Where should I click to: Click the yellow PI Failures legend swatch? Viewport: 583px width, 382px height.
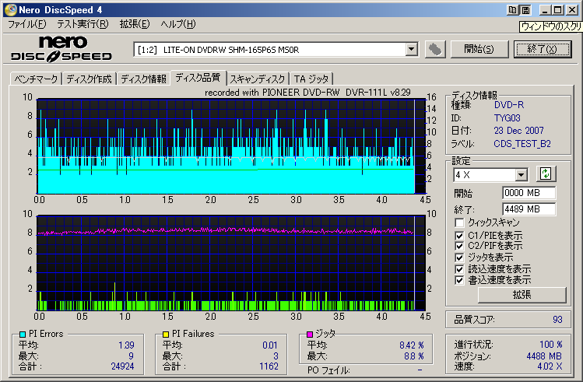(166, 335)
